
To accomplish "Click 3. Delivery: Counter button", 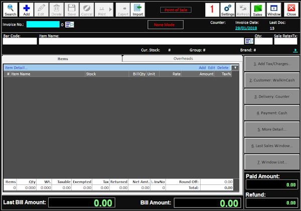I will 272,97.
